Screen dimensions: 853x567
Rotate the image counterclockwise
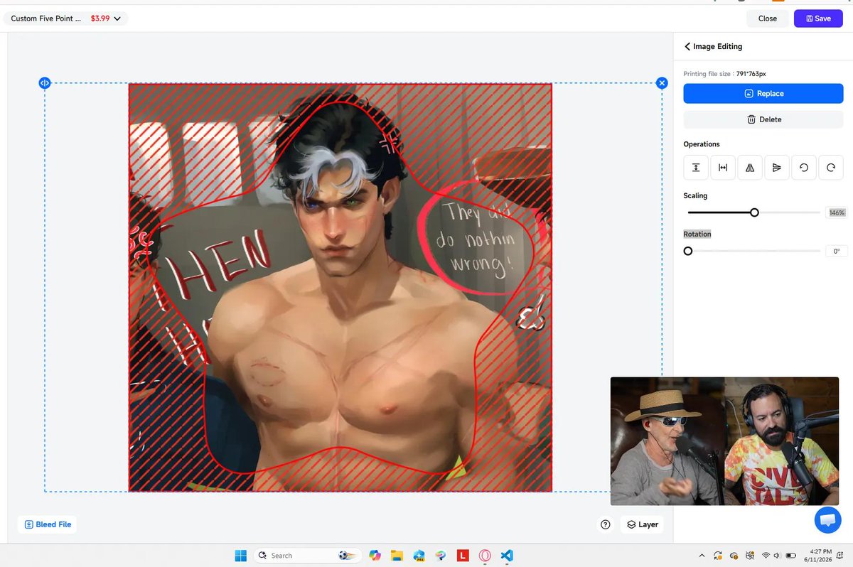[x=804, y=168]
